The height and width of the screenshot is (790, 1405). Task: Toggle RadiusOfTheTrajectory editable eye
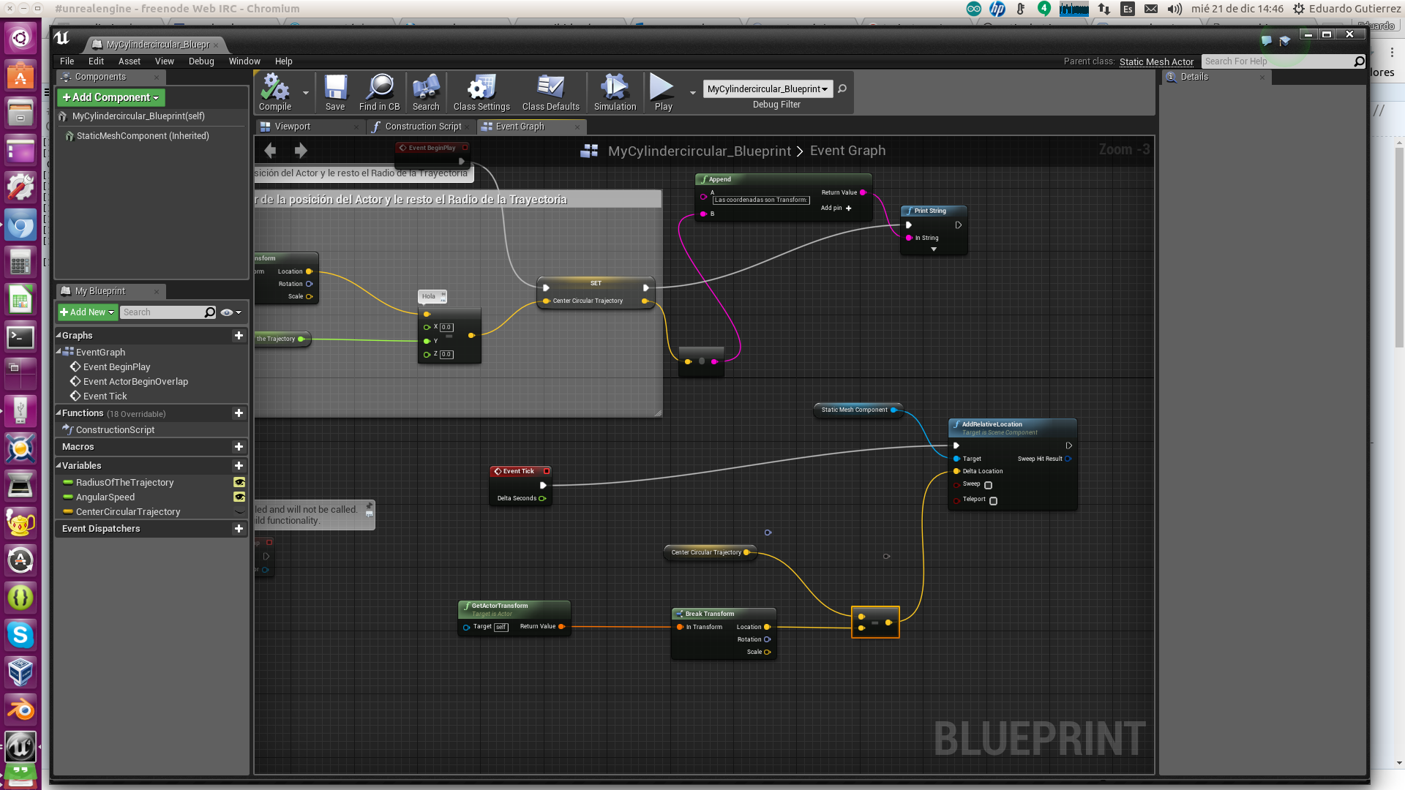point(239,482)
